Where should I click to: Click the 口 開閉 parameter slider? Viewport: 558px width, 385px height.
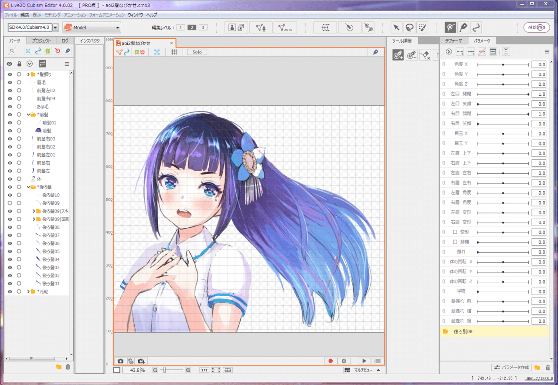coord(503,242)
